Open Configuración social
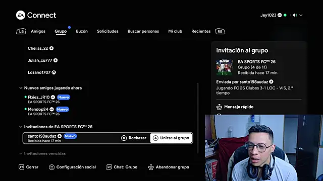 pyautogui.click(x=73, y=167)
